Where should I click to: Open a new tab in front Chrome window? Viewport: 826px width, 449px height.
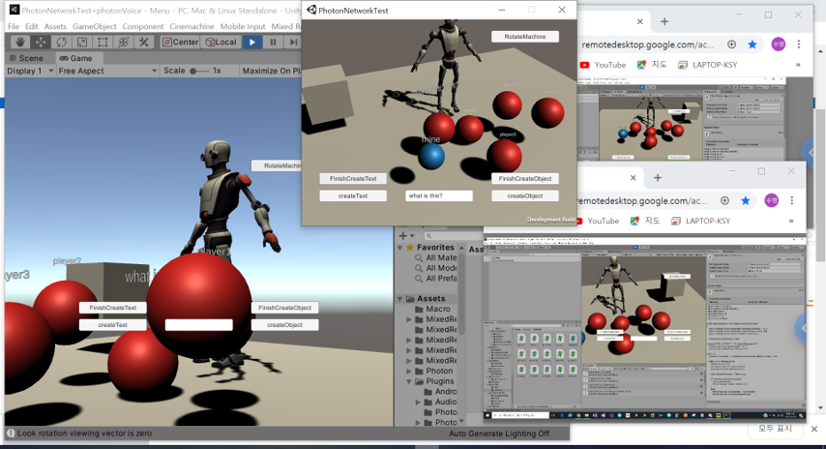(658, 178)
